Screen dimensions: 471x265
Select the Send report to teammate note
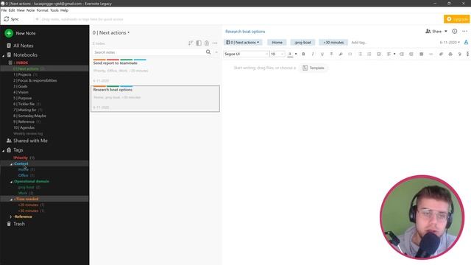point(155,71)
